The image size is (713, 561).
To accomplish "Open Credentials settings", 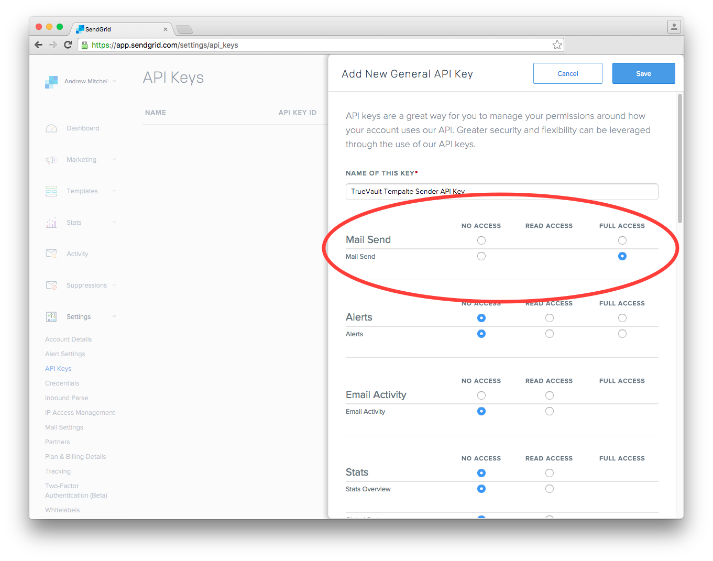I will [62, 383].
